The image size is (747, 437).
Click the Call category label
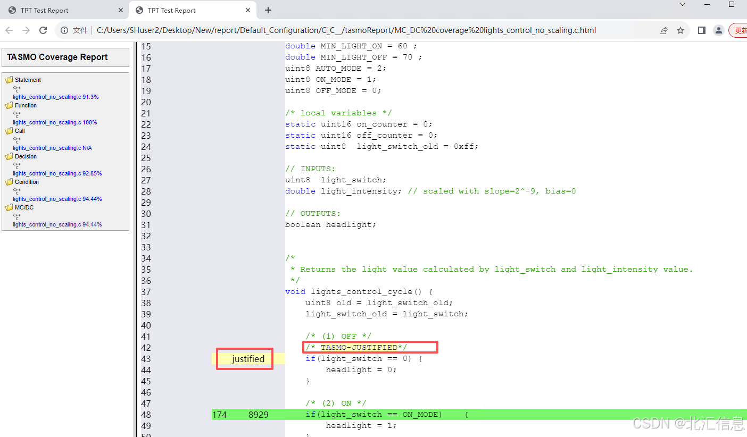pyautogui.click(x=20, y=131)
